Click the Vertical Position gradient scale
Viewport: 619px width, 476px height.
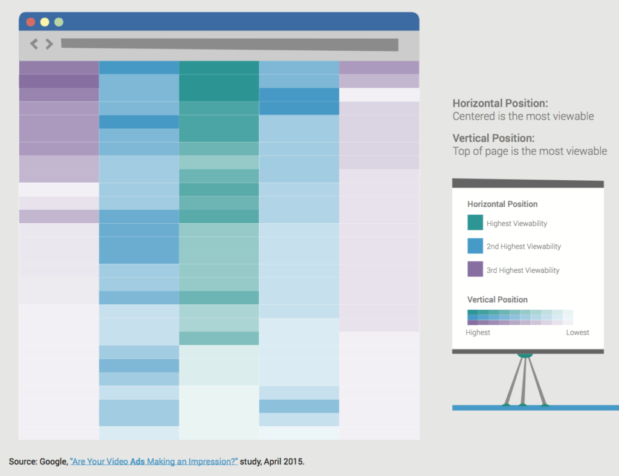click(520, 317)
